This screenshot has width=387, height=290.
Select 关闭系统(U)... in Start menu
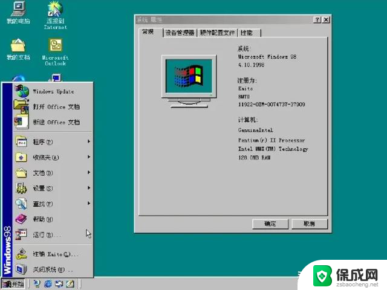click(53, 269)
